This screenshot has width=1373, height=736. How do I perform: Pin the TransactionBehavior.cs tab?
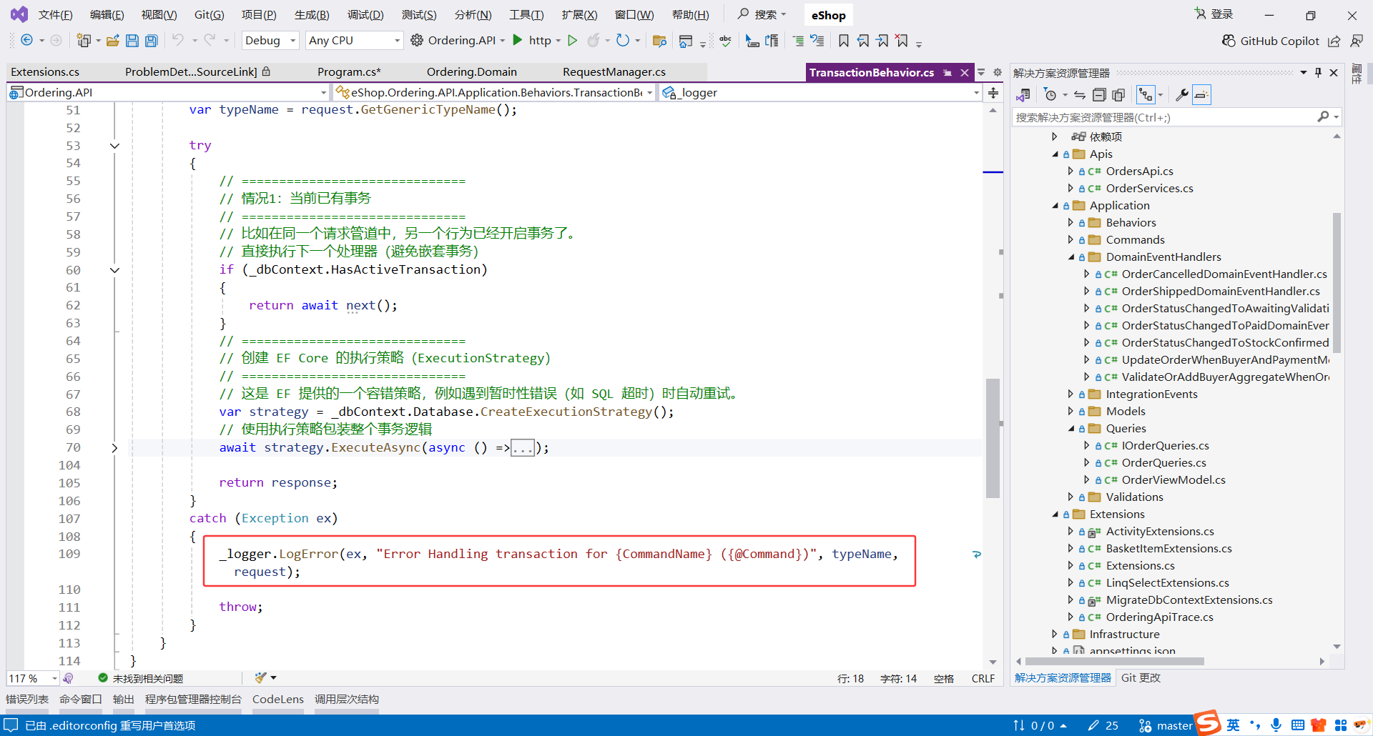[948, 72]
